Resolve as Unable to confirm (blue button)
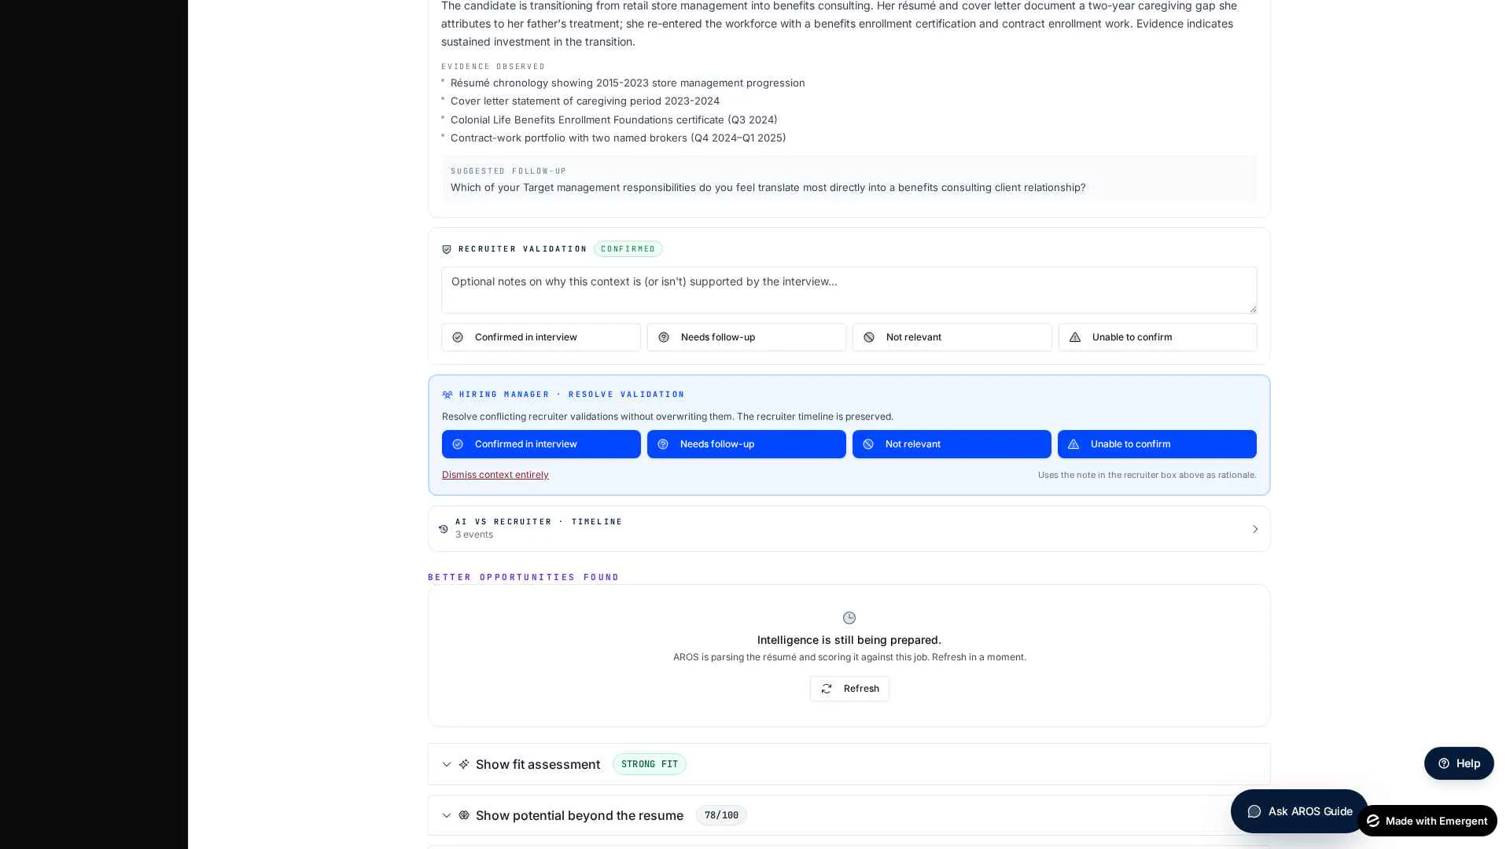Image resolution: width=1510 pixels, height=849 pixels. click(1157, 444)
